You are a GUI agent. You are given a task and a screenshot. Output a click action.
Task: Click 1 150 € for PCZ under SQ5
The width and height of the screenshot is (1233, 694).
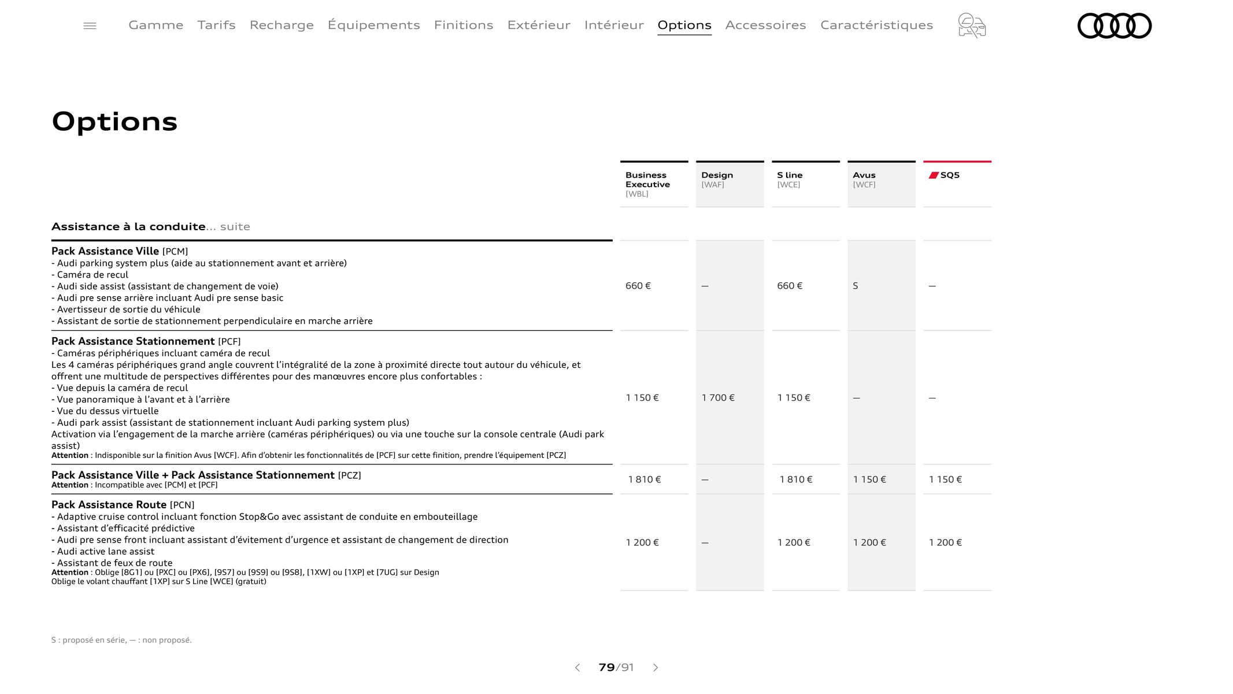pyautogui.click(x=945, y=479)
